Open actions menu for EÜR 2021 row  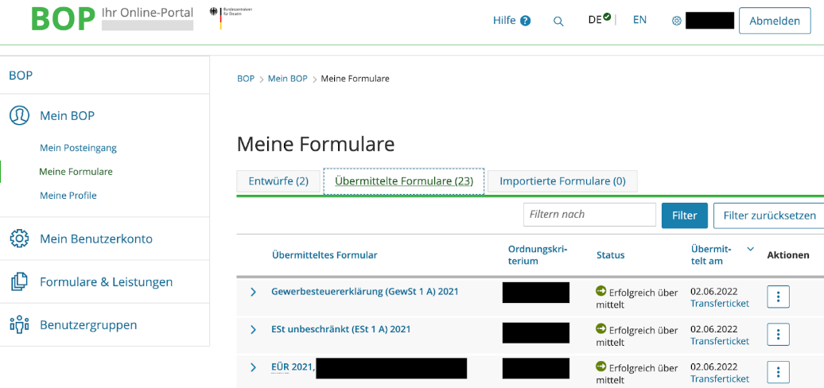779,372
